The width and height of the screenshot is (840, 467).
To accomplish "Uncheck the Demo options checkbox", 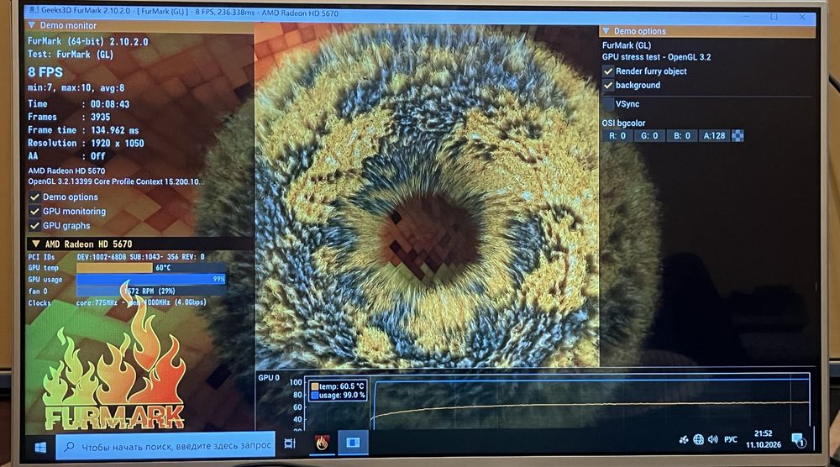I will 34,197.
